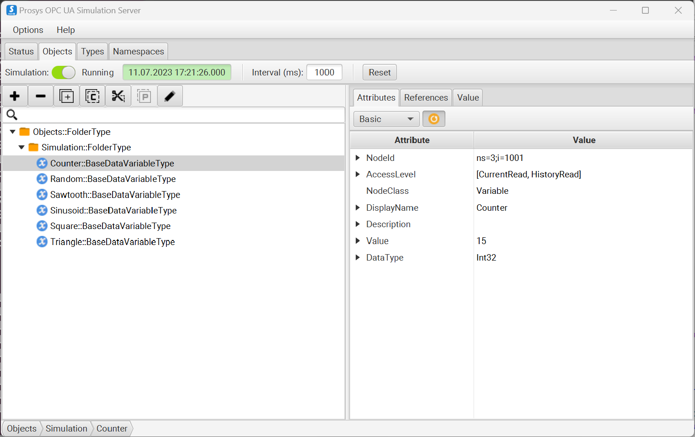The width and height of the screenshot is (695, 437).
Task: Click the Copy node toolbar icon
Action: 92,96
